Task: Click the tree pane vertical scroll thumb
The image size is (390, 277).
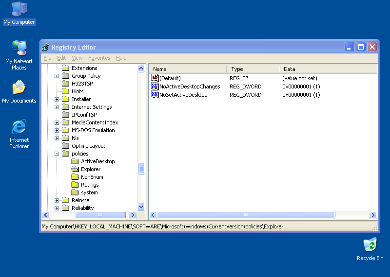Action: point(141,169)
